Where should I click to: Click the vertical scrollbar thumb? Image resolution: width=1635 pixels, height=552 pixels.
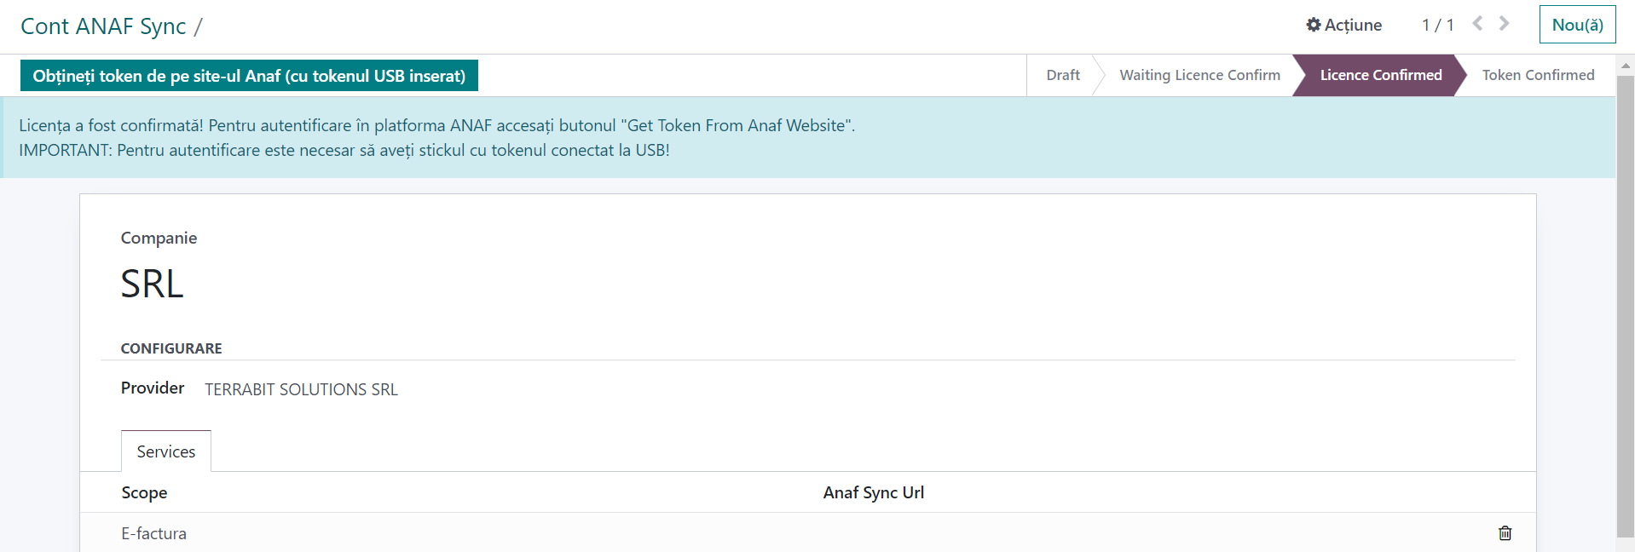(1626, 307)
